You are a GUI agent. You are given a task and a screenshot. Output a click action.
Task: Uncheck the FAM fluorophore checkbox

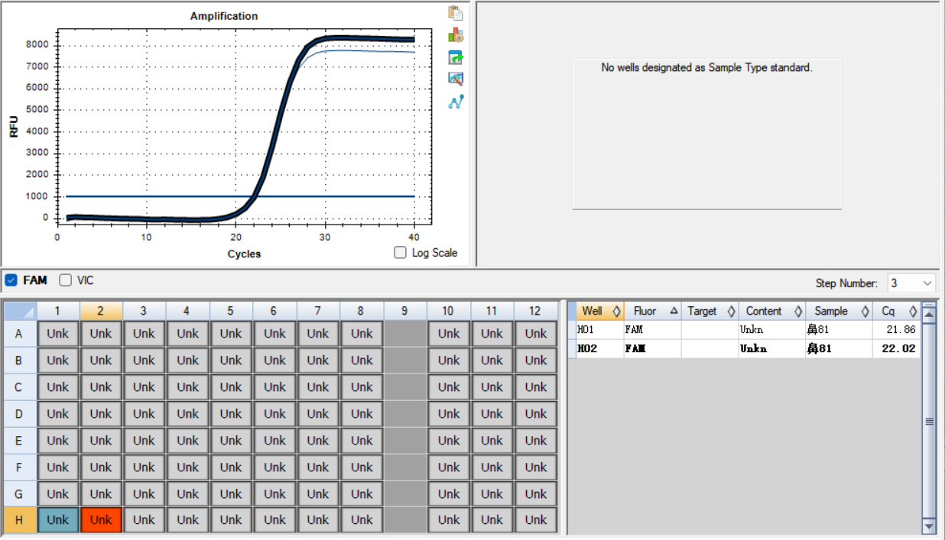click(x=11, y=280)
